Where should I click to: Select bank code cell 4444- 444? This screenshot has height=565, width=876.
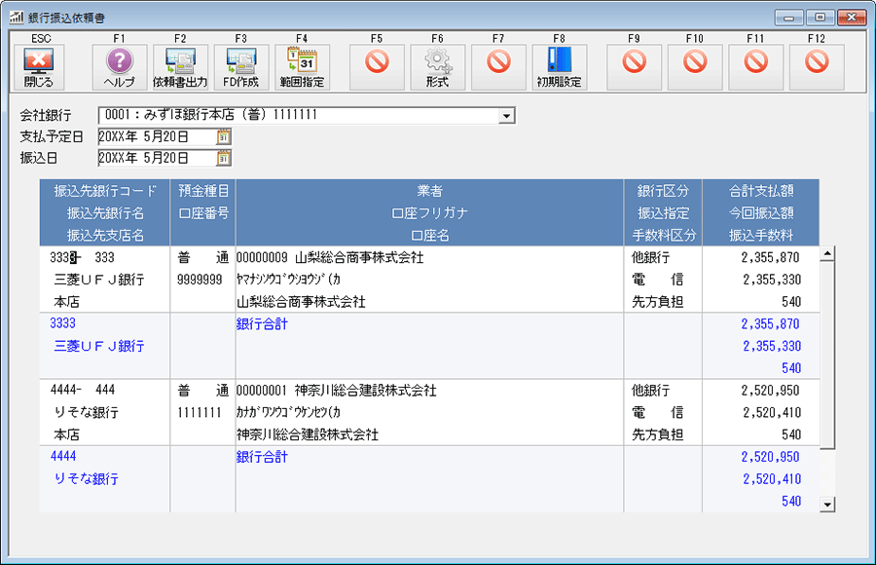click(x=82, y=390)
